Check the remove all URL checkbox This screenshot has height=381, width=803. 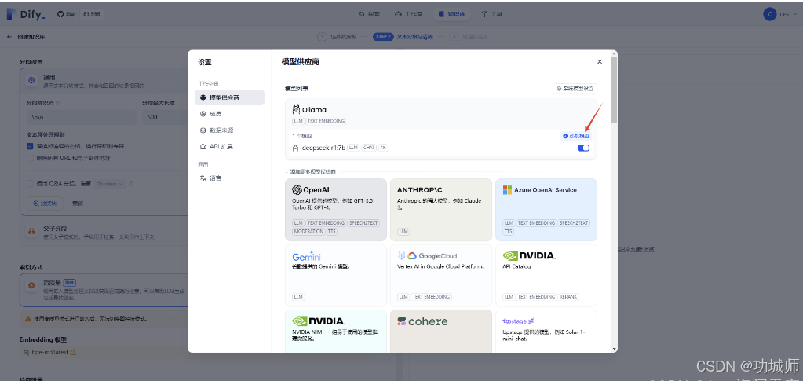[30, 158]
